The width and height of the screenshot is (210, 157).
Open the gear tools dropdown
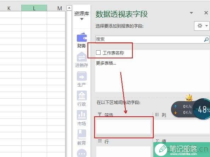[x=202, y=26]
